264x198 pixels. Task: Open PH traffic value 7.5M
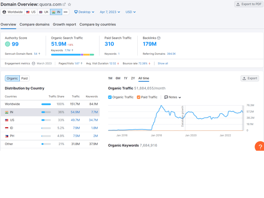click(x=76, y=136)
